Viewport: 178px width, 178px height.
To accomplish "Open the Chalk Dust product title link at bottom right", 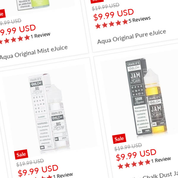I will [159, 175].
